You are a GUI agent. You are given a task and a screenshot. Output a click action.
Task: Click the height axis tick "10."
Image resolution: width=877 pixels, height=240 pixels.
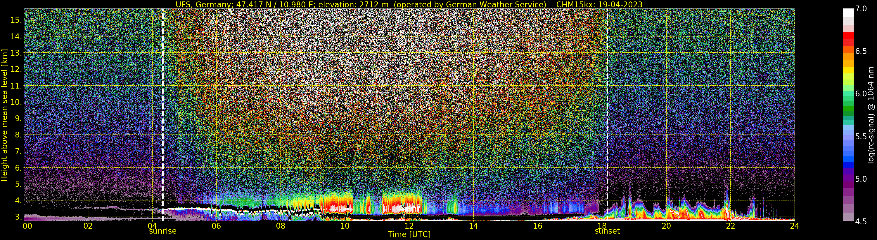[16, 102]
